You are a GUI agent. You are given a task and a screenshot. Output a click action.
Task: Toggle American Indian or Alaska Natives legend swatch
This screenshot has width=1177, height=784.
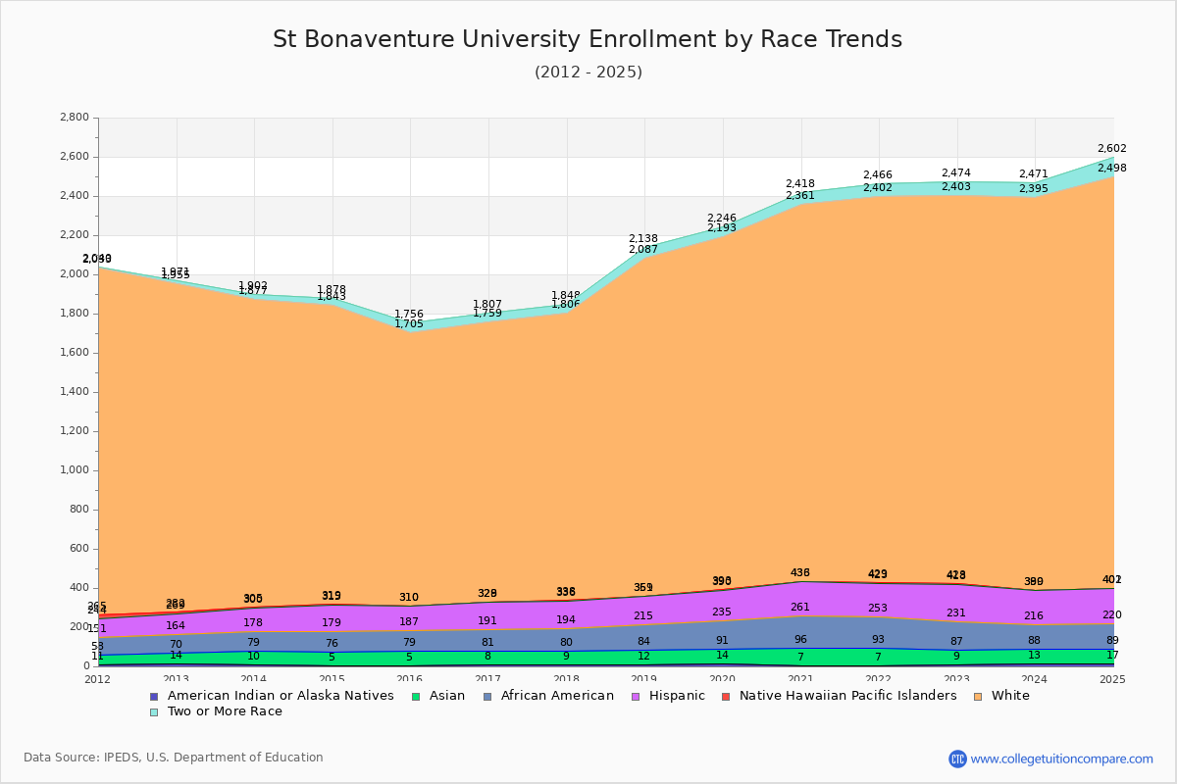153,696
